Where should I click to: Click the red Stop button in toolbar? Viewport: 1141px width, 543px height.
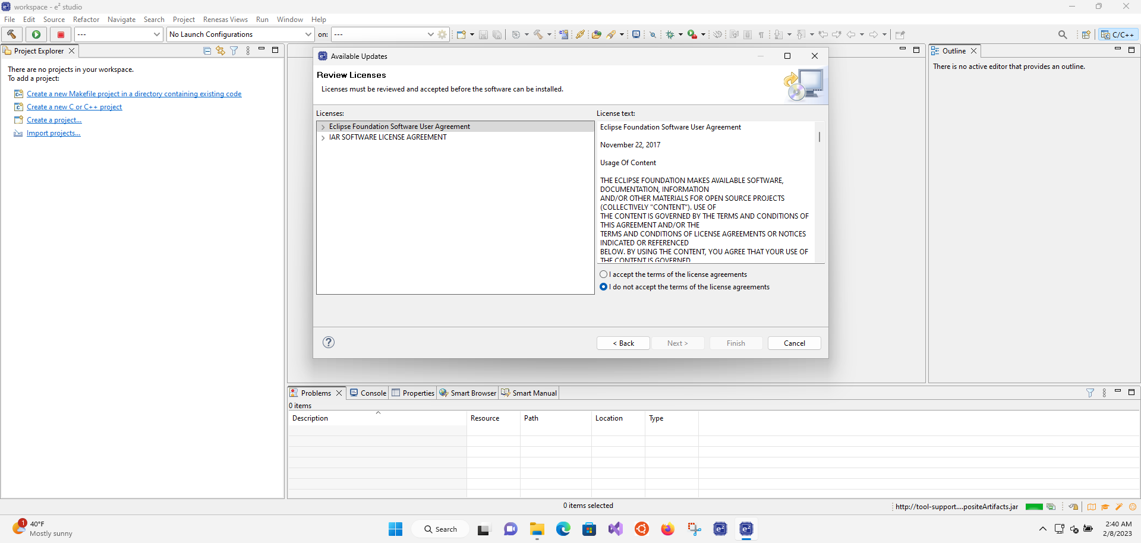61,34
